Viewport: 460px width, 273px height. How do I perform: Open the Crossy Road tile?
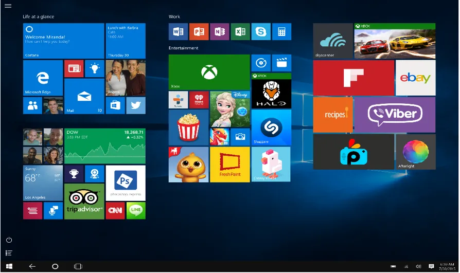(271, 165)
